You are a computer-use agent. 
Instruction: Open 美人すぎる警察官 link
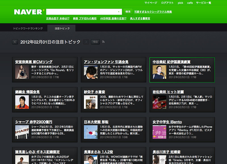click(x=140, y=18)
